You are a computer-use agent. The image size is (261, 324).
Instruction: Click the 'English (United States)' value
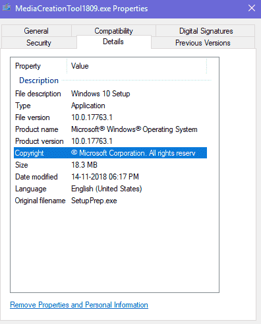click(107, 189)
